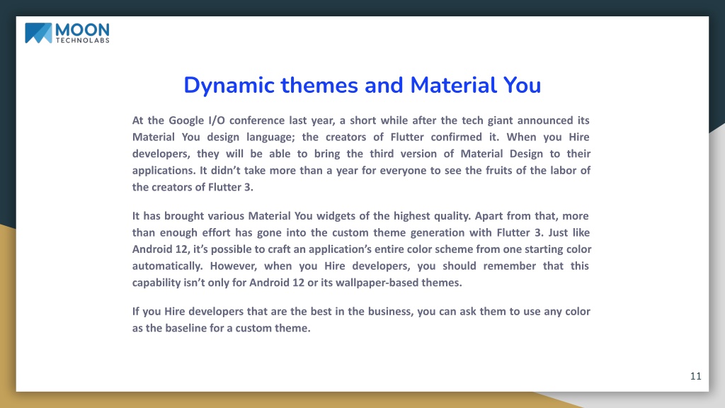Select the heading "Dynamic themes and Material You"
The height and width of the screenshot is (408, 725).
click(362, 85)
